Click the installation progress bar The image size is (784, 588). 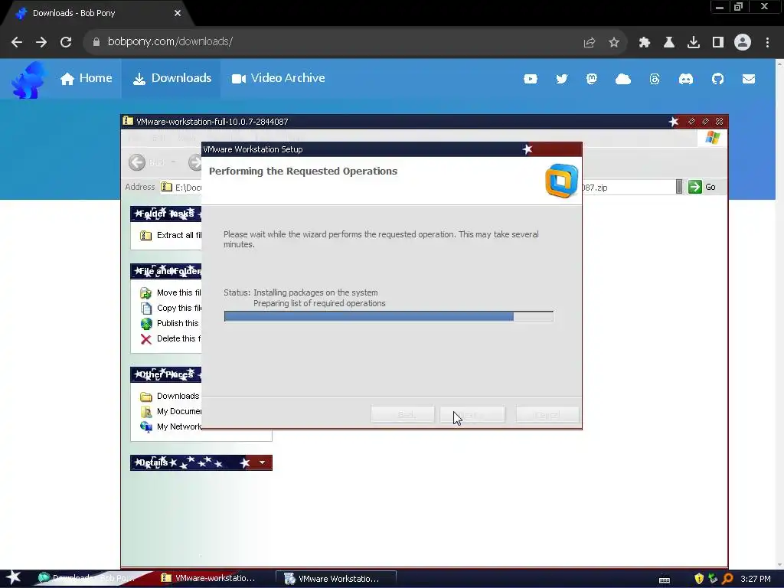point(388,316)
